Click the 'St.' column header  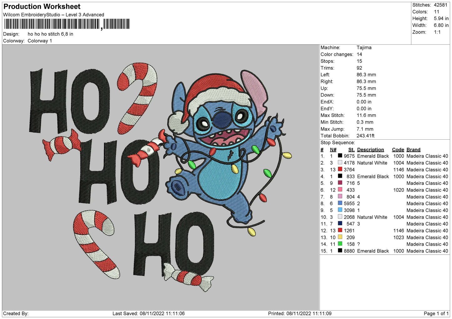[x=351, y=150]
